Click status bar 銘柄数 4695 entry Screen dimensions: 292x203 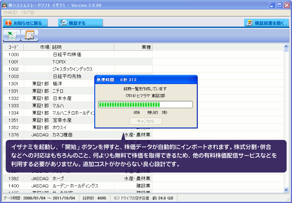tap(94, 198)
